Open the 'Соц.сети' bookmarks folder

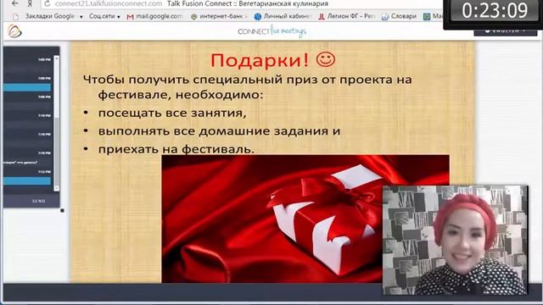104,16
